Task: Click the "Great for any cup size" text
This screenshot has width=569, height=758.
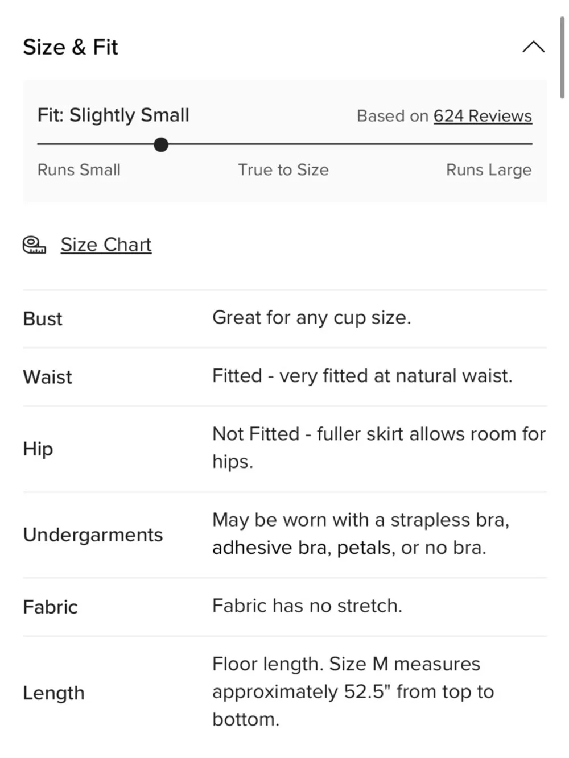Action: point(311,317)
